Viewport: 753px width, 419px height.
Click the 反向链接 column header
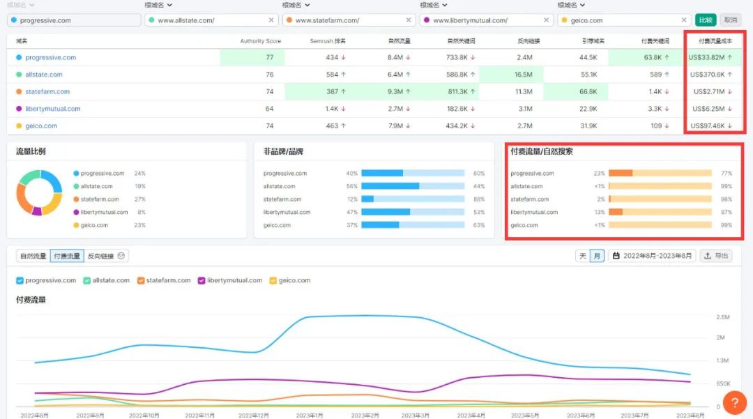point(528,41)
